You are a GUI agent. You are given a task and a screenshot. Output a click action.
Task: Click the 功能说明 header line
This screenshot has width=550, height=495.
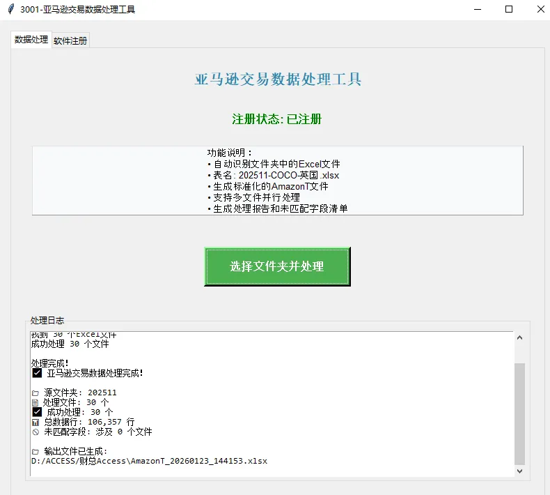230,153
